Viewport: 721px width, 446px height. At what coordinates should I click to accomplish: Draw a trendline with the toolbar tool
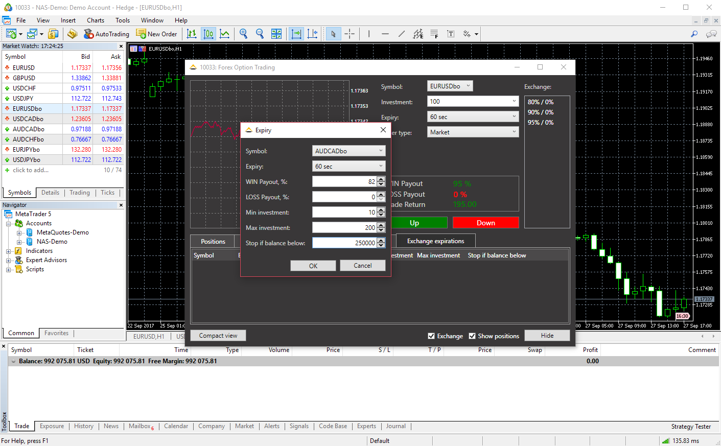pyautogui.click(x=402, y=34)
